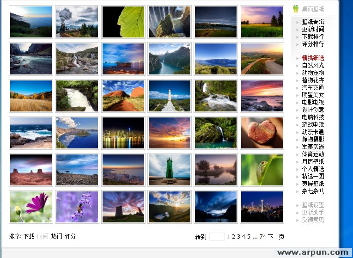
Task: Sort wallpapers by 评分
Action: click(x=70, y=236)
